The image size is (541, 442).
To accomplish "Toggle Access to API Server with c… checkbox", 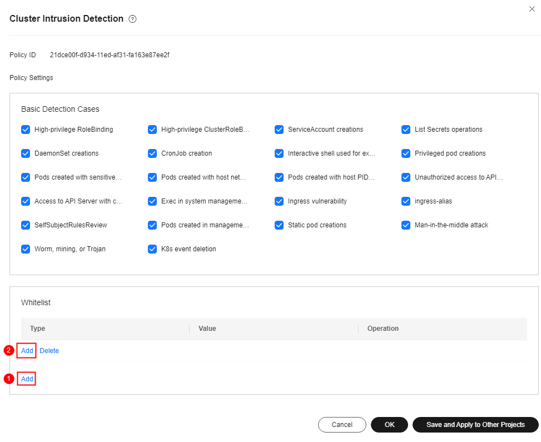I will tap(26, 201).
